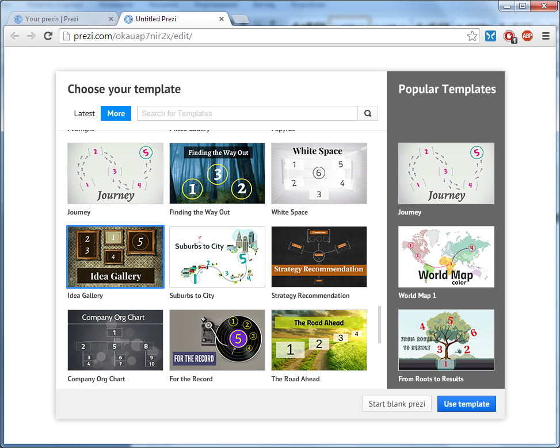Screen dimensions: 560x448
Task: Select the For the Record template
Action: pos(217,340)
